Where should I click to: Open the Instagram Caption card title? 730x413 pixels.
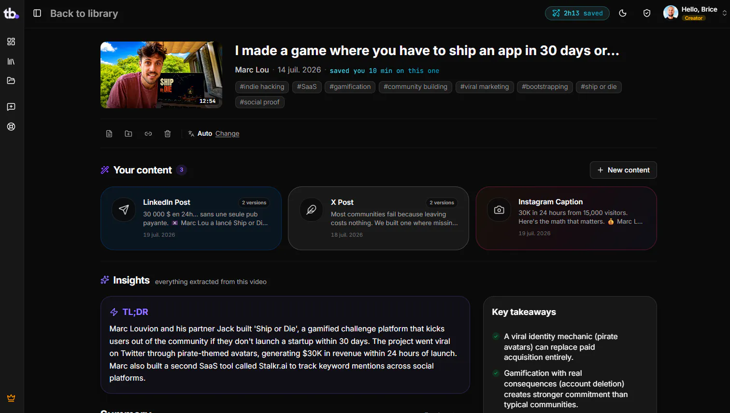tap(551, 202)
